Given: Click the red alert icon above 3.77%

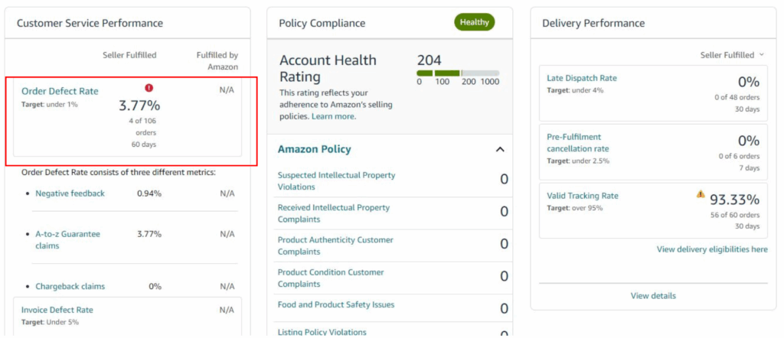Looking at the screenshot, I should pos(149,88).
